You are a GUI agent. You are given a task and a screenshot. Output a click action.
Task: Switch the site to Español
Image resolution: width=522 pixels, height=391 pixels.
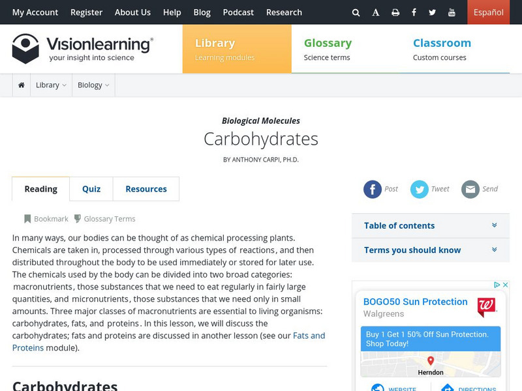[x=488, y=12]
